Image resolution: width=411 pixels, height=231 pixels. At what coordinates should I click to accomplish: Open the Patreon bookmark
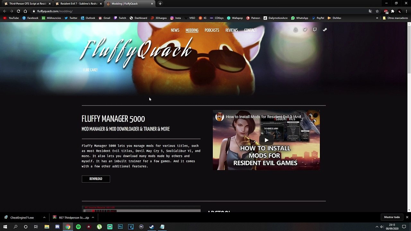253,18
